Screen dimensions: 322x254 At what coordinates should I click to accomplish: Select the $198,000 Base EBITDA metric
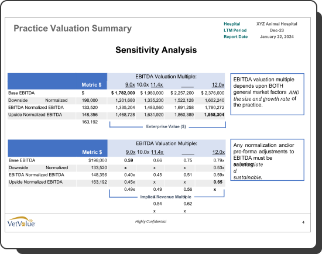[x=98, y=160]
